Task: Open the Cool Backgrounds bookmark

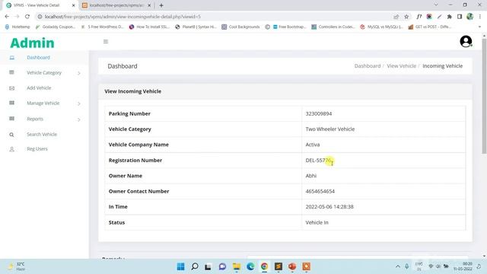Action: (x=241, y=27)
